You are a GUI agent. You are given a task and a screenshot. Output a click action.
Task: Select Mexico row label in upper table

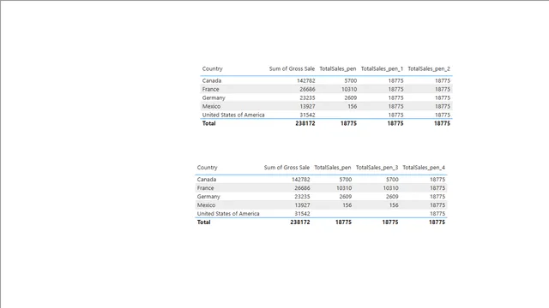(x=211, y=106)
